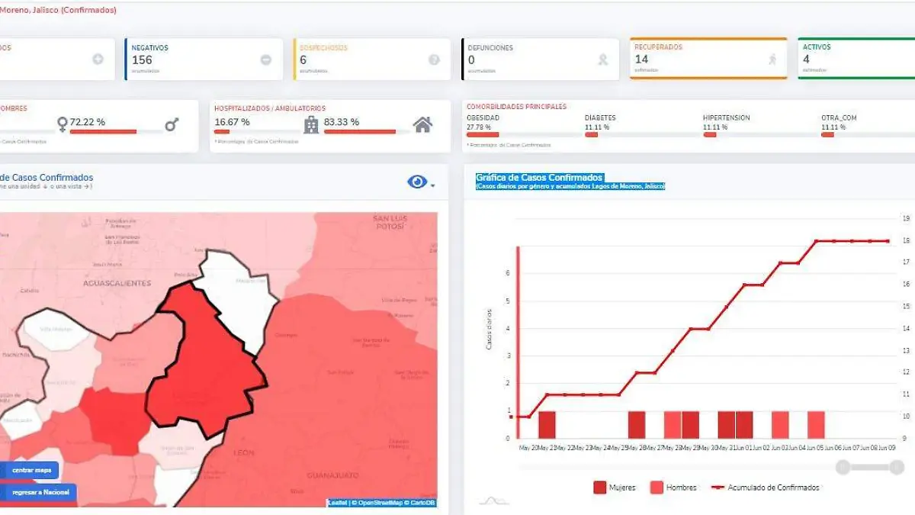The width and height of the screenshot is (915, 515).
Task: Click the left handle of the chart range slider
Action: 843,467
